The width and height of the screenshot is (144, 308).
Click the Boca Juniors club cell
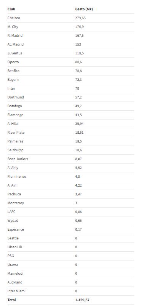click(18, 159)
